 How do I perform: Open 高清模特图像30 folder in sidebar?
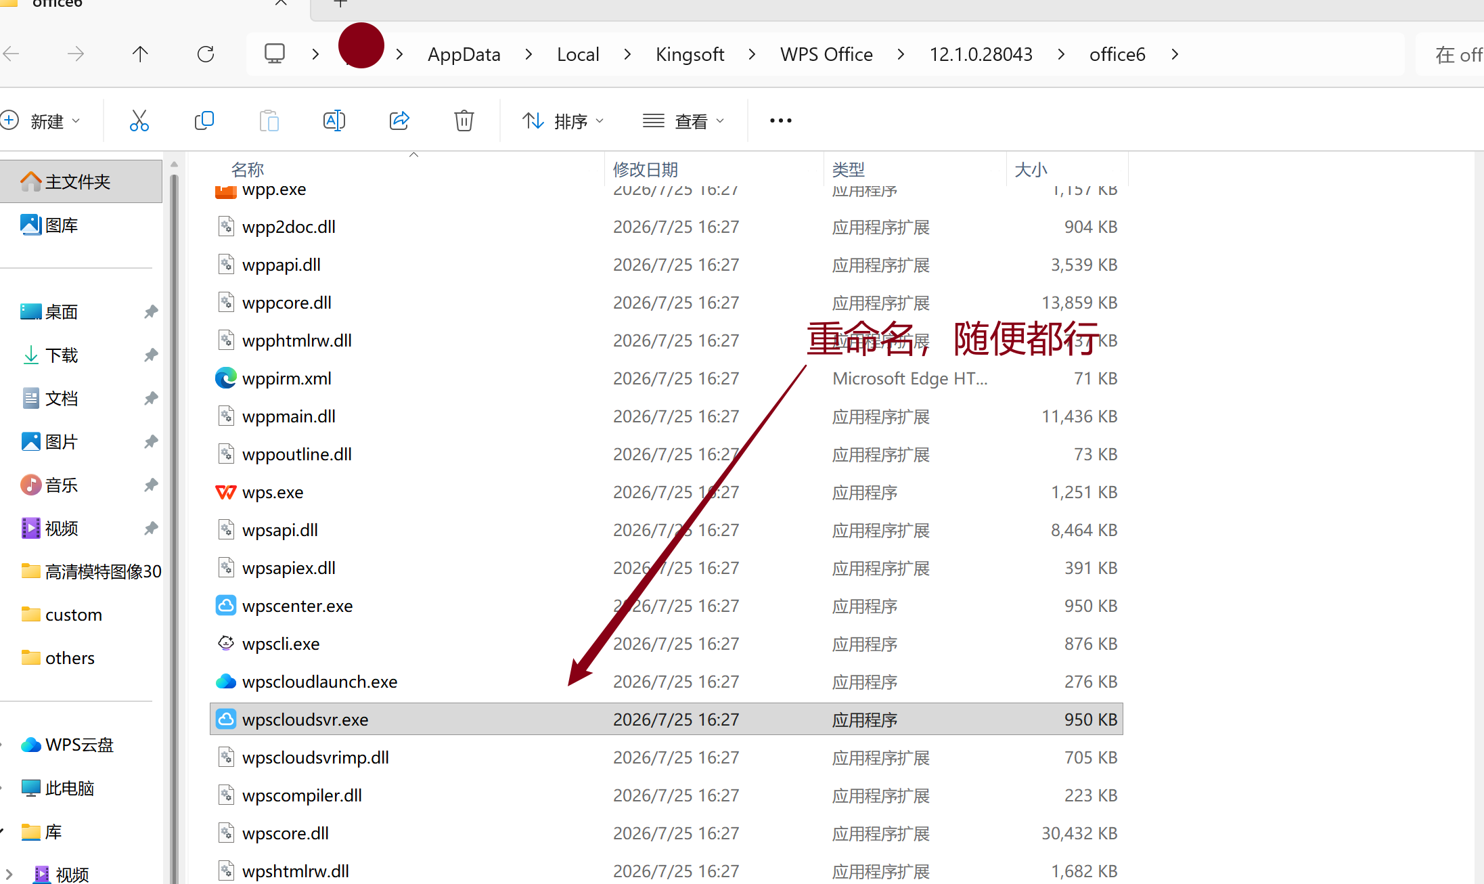(91, 571)
